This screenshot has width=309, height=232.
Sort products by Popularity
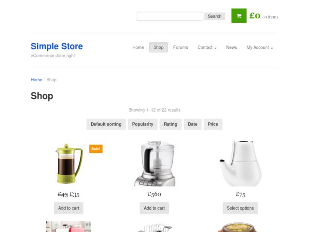(143, 124)
